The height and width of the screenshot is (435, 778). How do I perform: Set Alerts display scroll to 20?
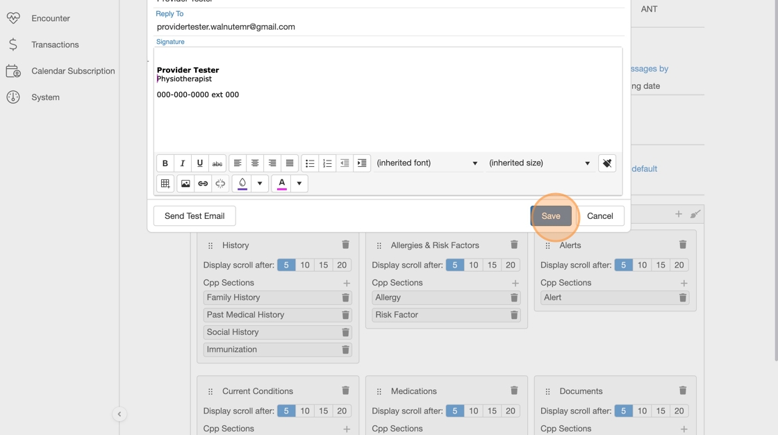pos(679,265)
